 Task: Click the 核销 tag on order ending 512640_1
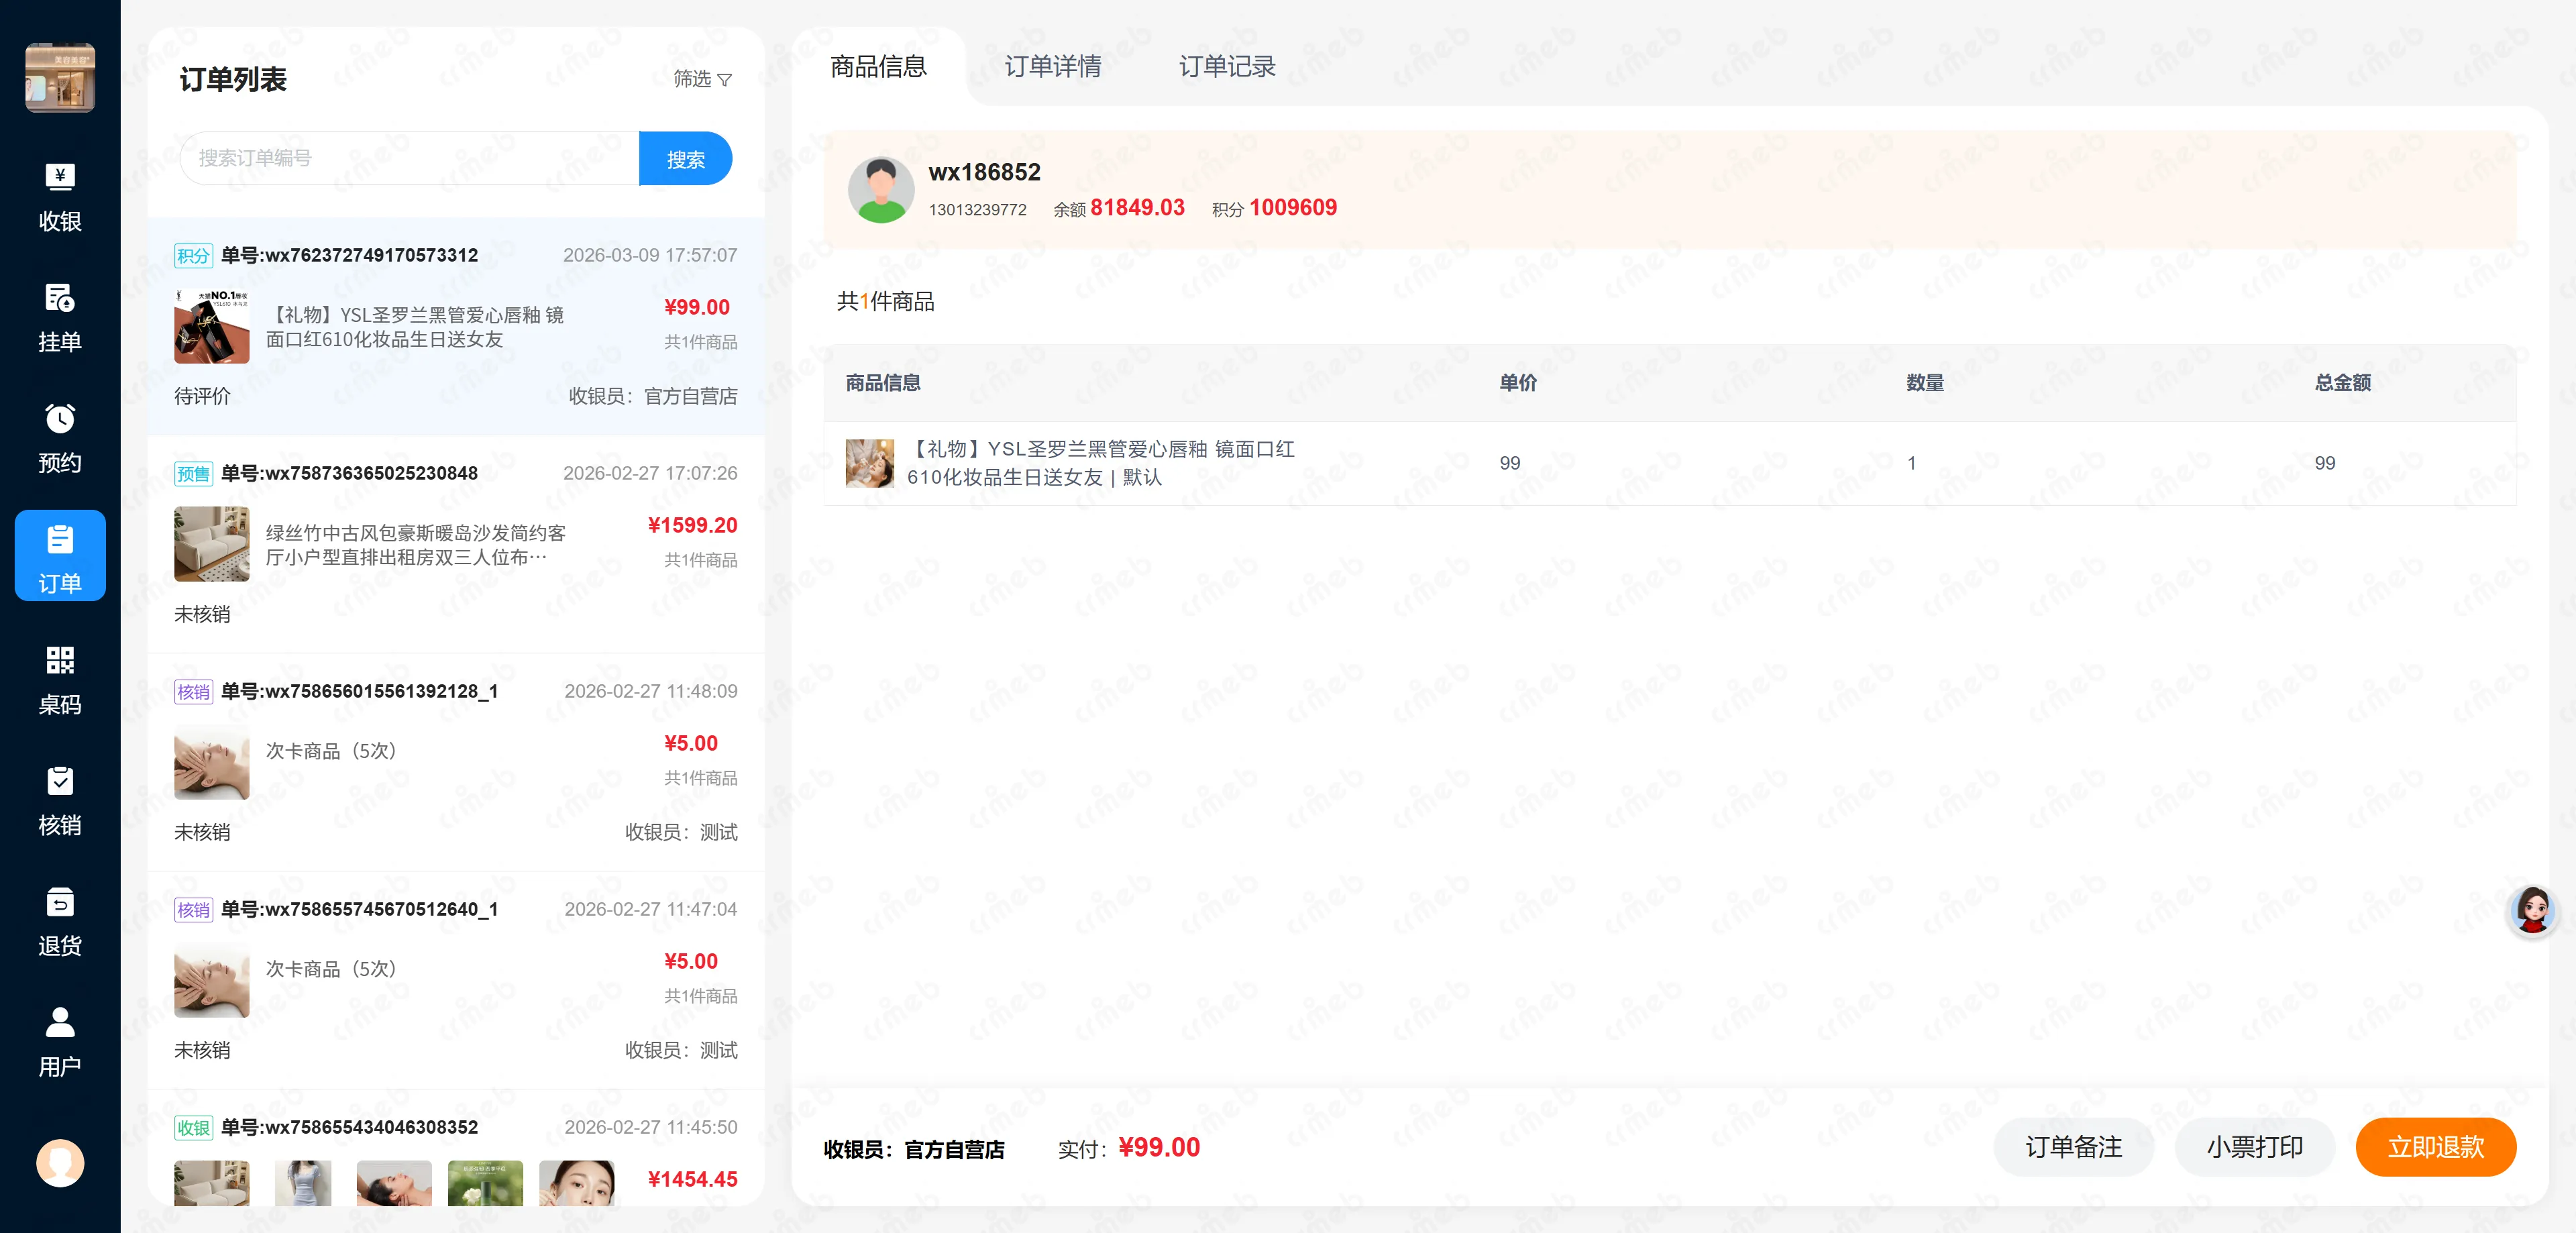193,909
